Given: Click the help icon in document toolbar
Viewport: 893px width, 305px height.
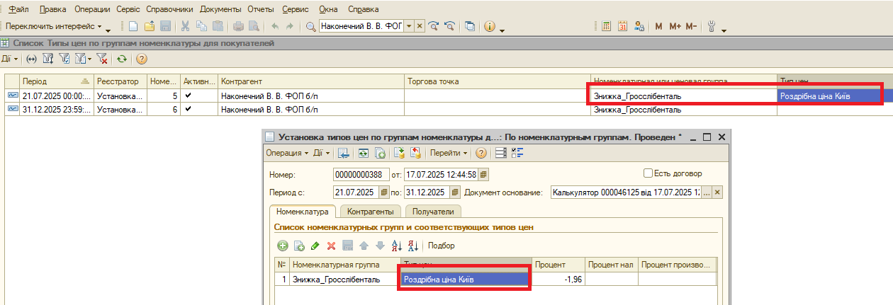Looking at the screenshot, I should pyautogui.click(x=481, y=153).
